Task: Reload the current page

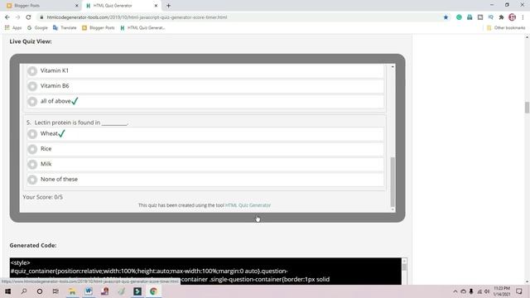Action: [28, 17]
